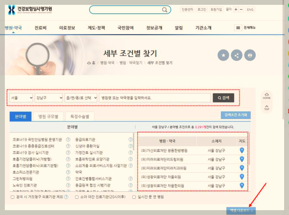Viewport: 289px width, 215px height.
Task: Expand the 읍/면/동/로 선택 dropdown
Action: point(81,98)
